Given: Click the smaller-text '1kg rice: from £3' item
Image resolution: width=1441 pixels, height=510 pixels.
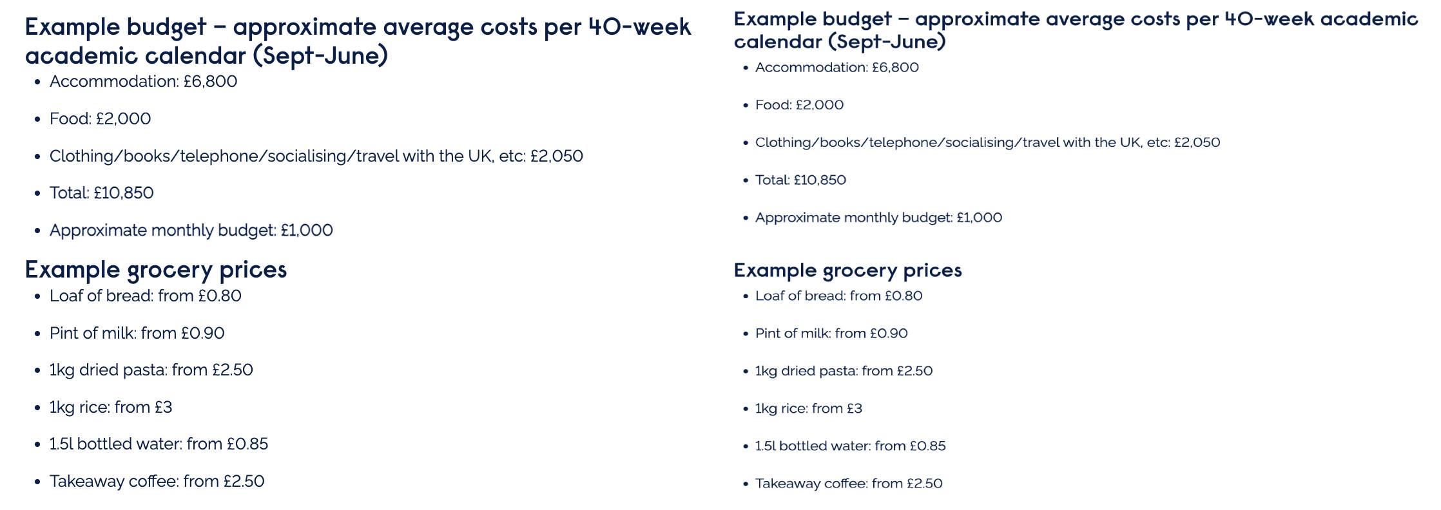Looking at the screenshot, I should coord(808,409).
